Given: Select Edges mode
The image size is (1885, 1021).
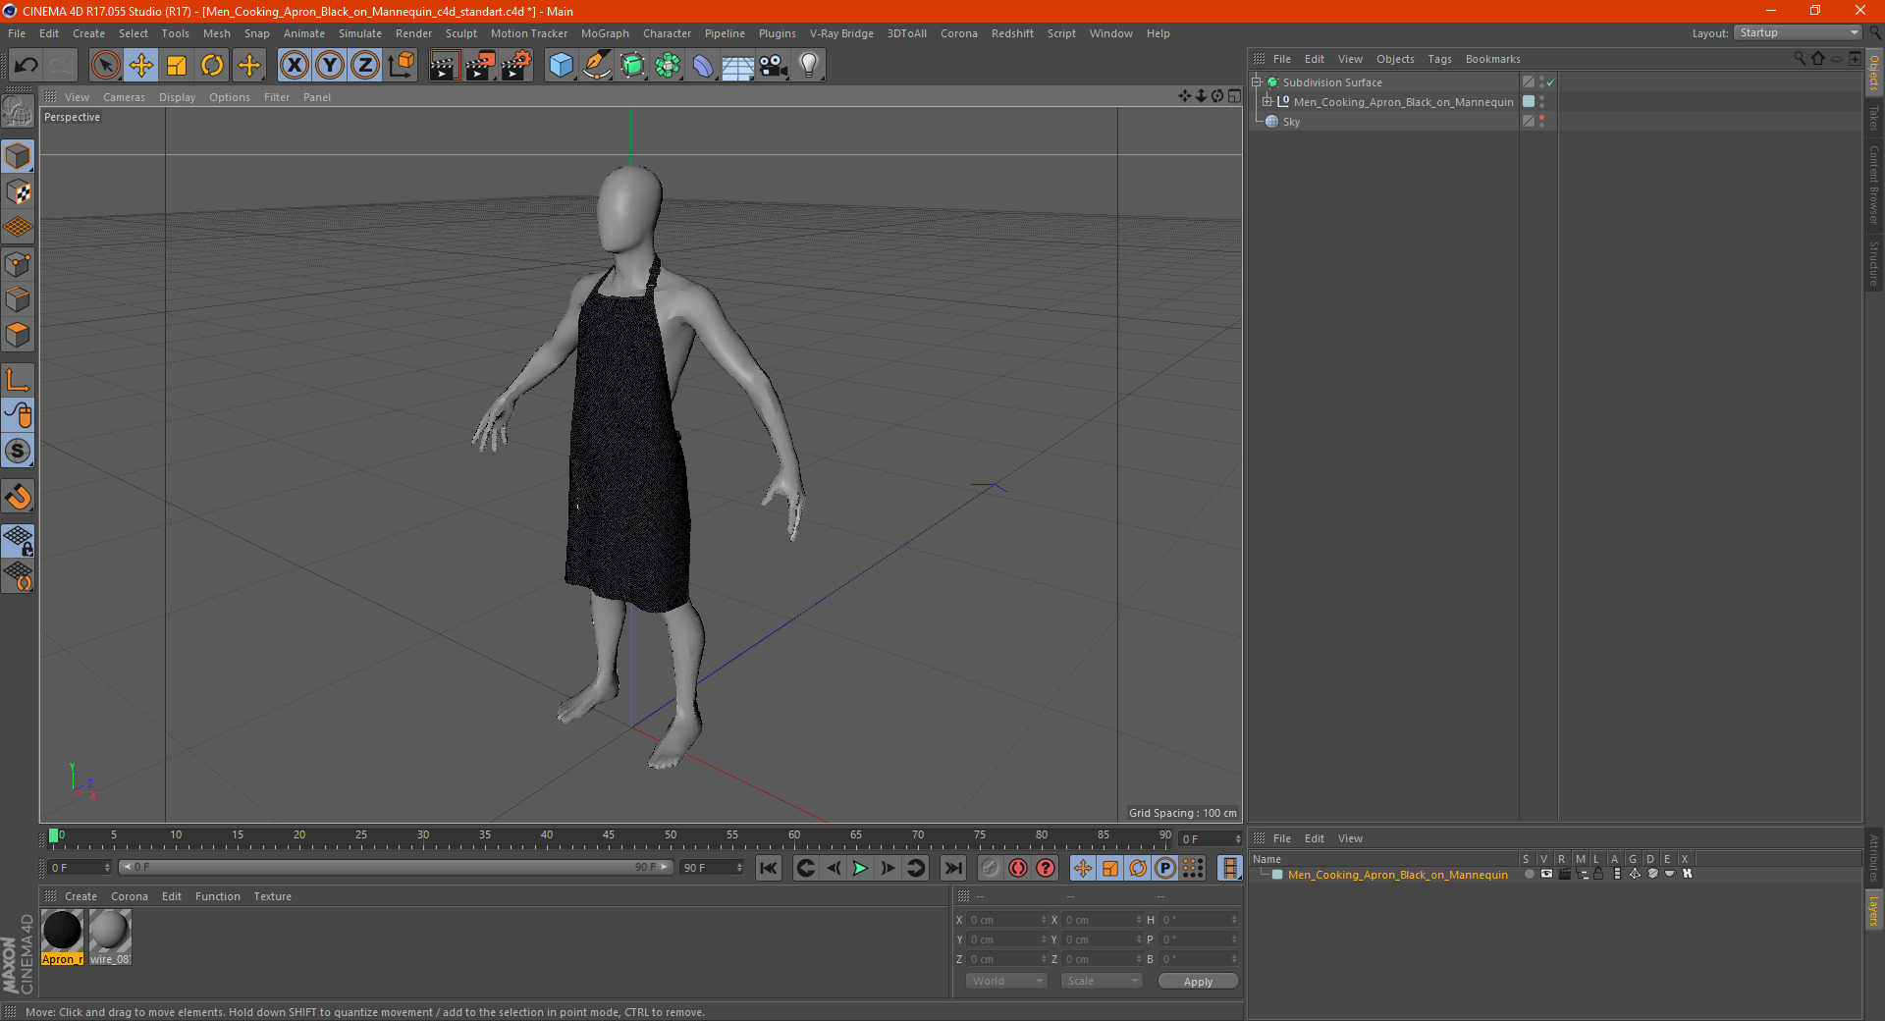Looking at the screenshot, I should click(18, 299).
